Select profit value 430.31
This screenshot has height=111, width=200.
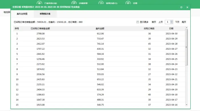pyautogui.click(x=100, y=49)
